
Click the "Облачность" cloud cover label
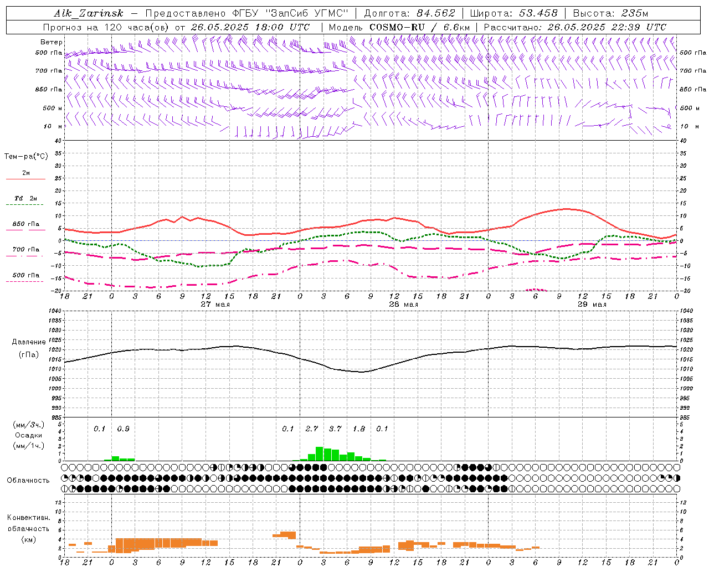coord(28,480)
